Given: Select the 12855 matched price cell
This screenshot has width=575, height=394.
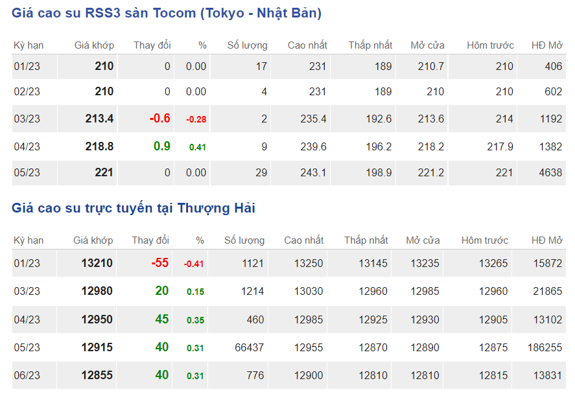Looking at the screenshot, I should coord(97,375).
